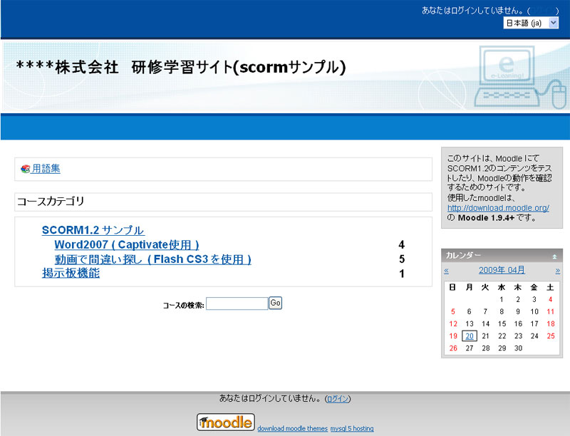The width and height of the screenshot is (570, 436).
Task: Go to previous month with the « arrow
Action: (x=447, y=271)
